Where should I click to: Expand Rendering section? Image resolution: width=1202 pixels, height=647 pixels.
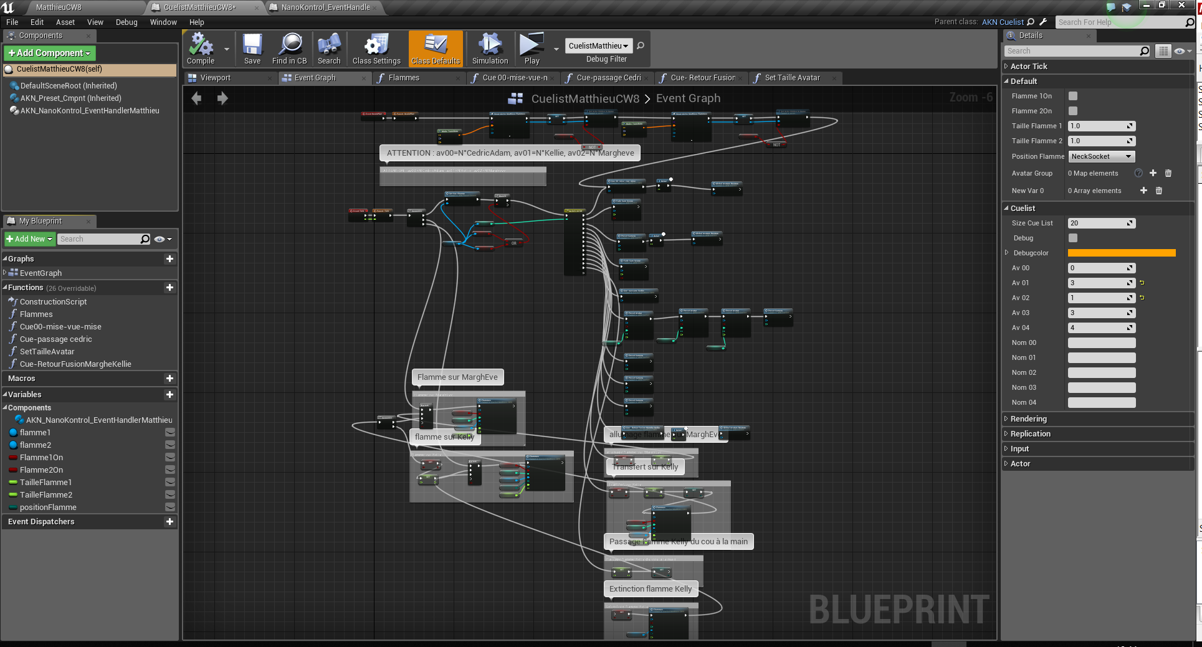tap(1006, 418)
